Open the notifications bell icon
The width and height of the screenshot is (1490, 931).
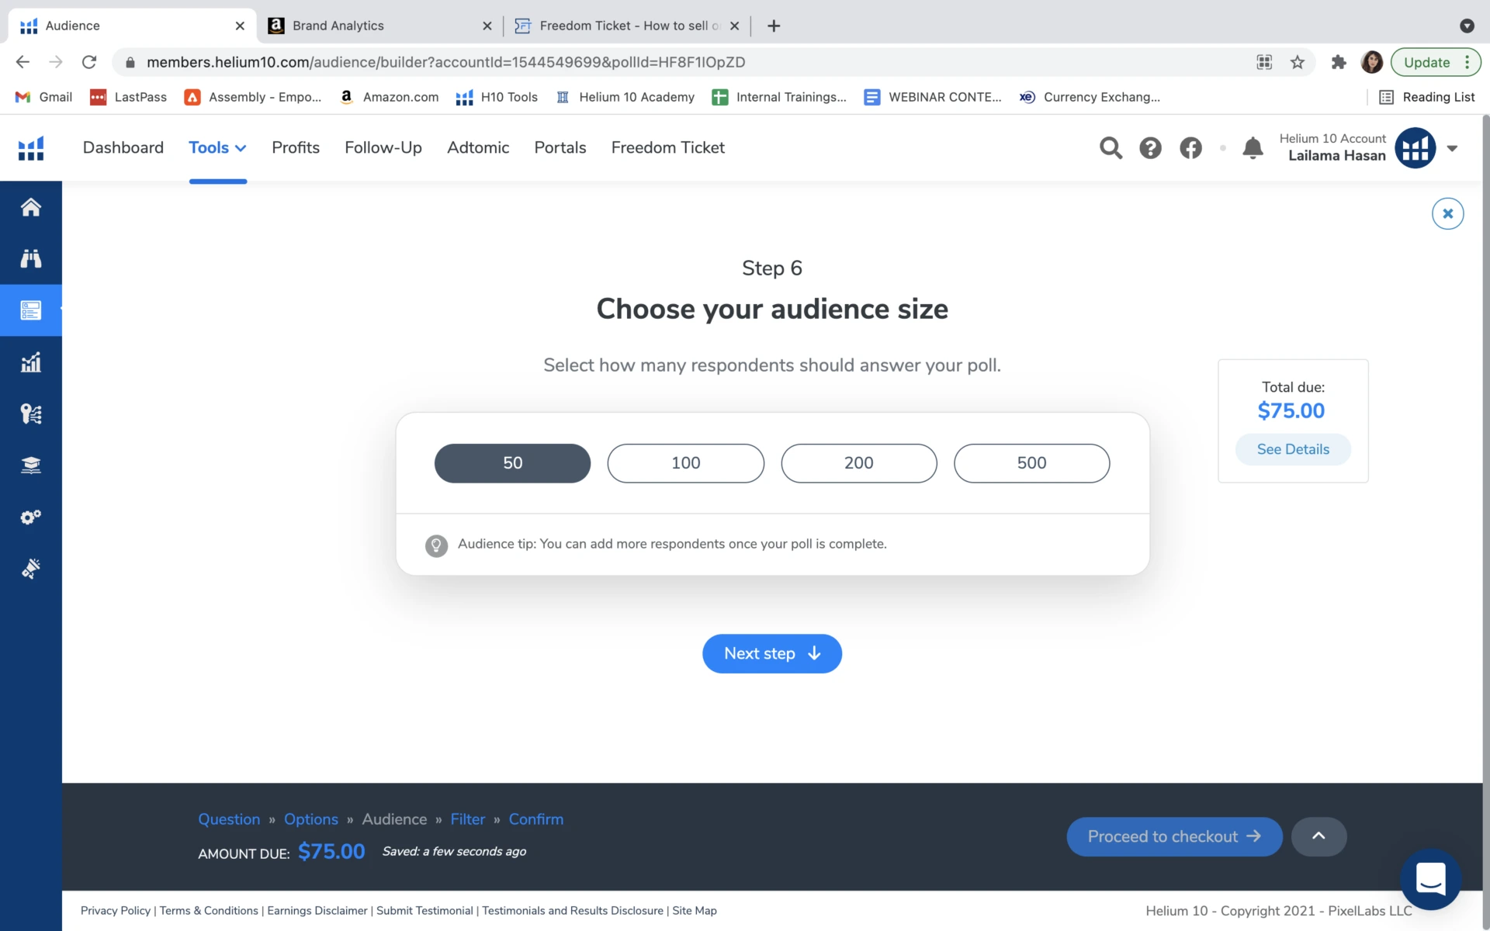[1253, 147]
